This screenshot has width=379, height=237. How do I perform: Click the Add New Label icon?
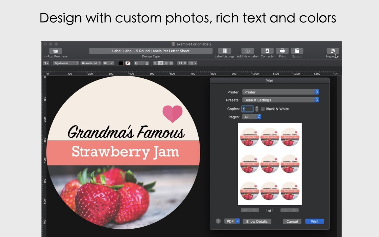248,51
